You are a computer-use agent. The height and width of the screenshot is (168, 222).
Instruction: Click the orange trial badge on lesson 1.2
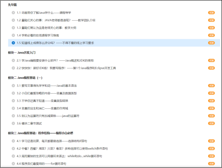tap(211, 20)
